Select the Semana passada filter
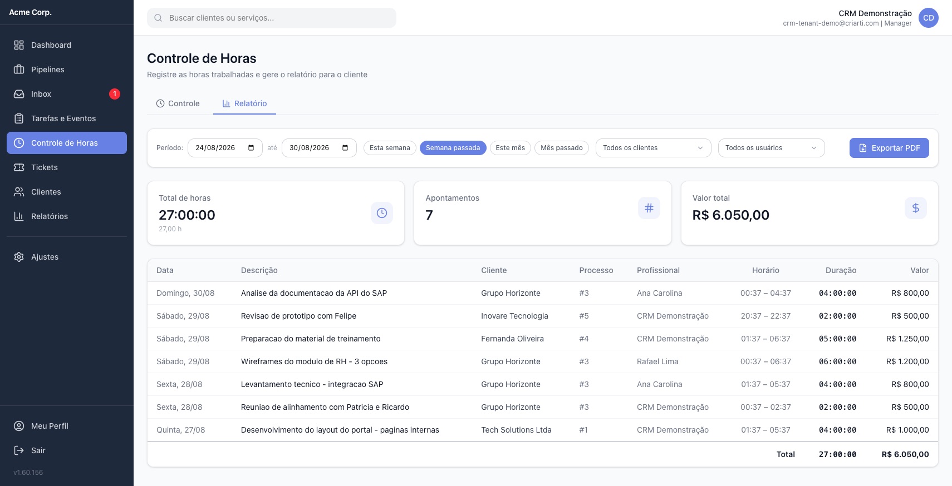Screen dimensions: 952x486 (453, 148)
